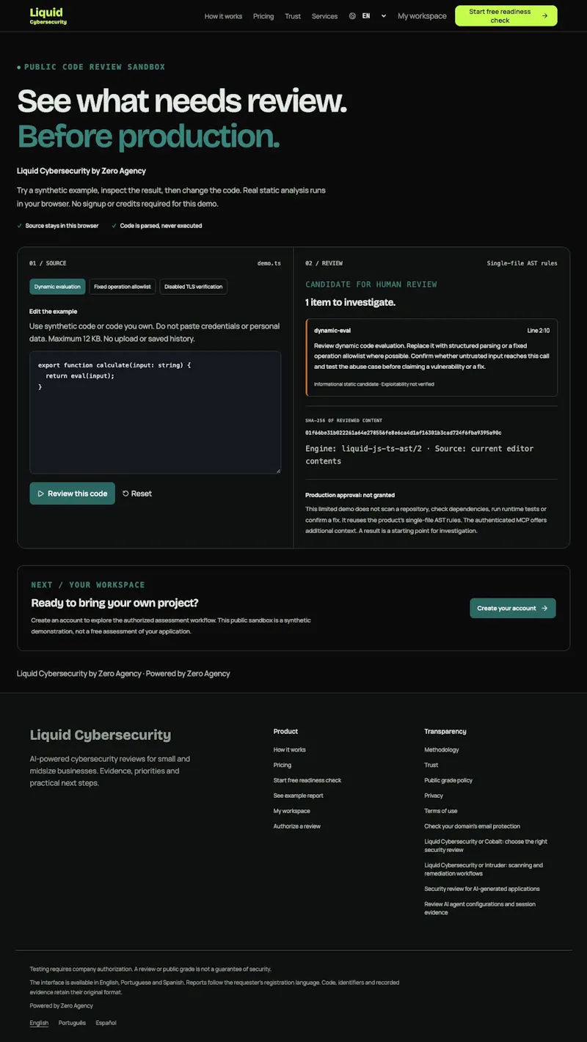Screen dimensions: 587x1042
Task: Click the Reset button
Action: coord(137,494)
